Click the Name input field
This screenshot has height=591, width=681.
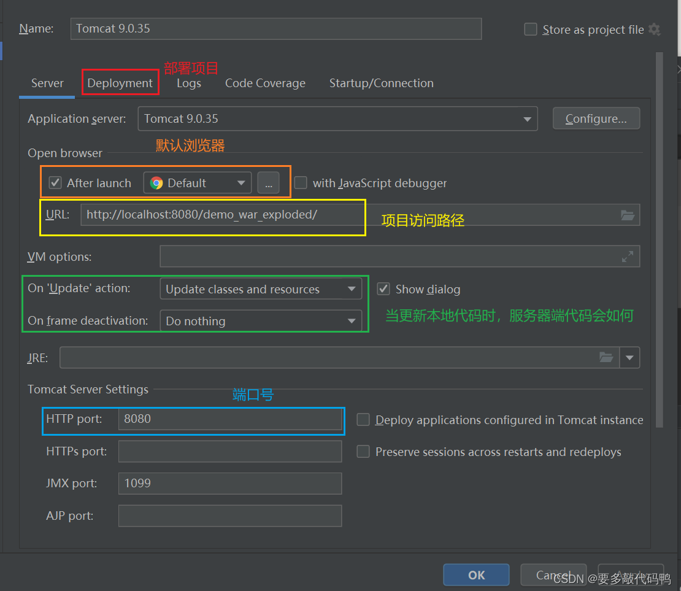click(276, 29)
